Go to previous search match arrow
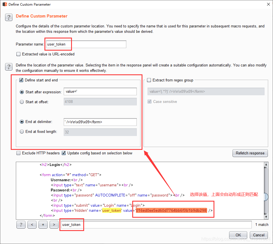273x244 pixels. [x=32, y=224]
